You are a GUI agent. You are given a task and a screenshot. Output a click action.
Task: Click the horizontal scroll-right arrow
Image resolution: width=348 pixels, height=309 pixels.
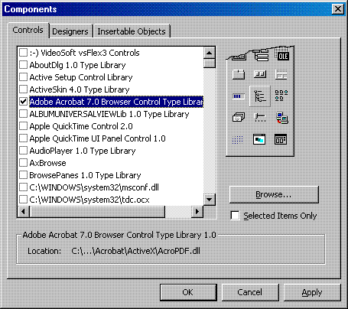click(x=197, y=211)
